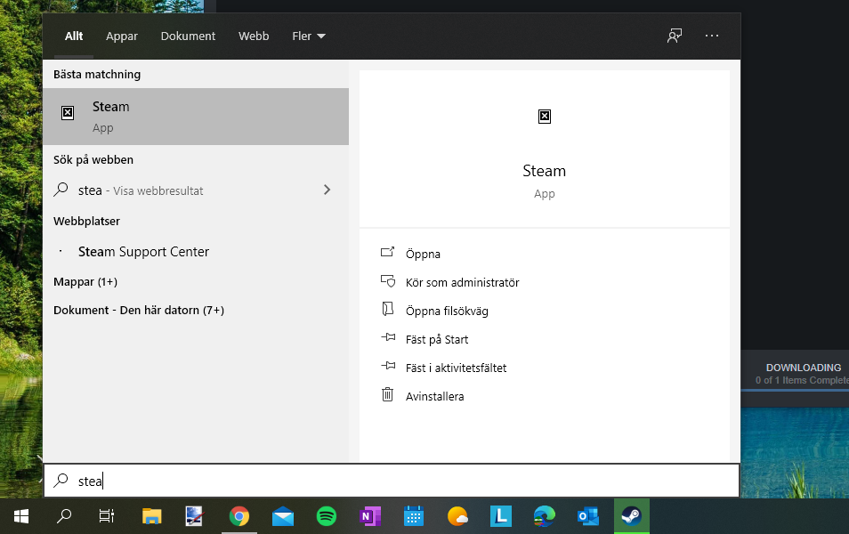Expand the Fler dropdown

tap(309, 36)
